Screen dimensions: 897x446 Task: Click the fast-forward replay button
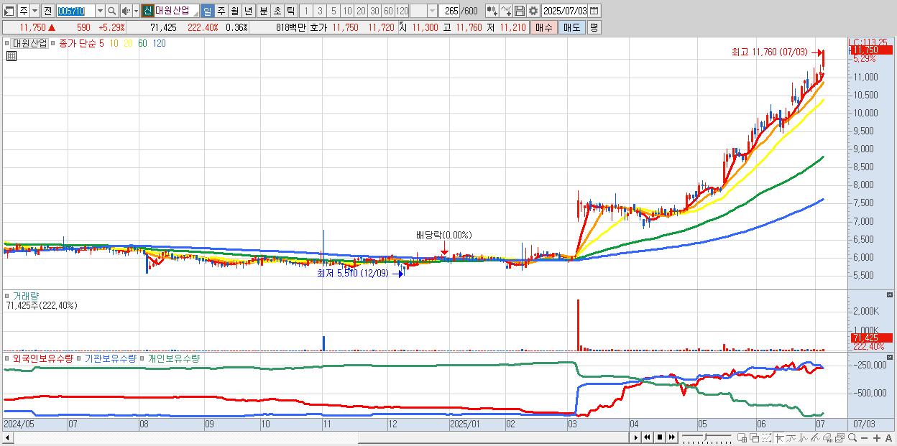(672, 437)
